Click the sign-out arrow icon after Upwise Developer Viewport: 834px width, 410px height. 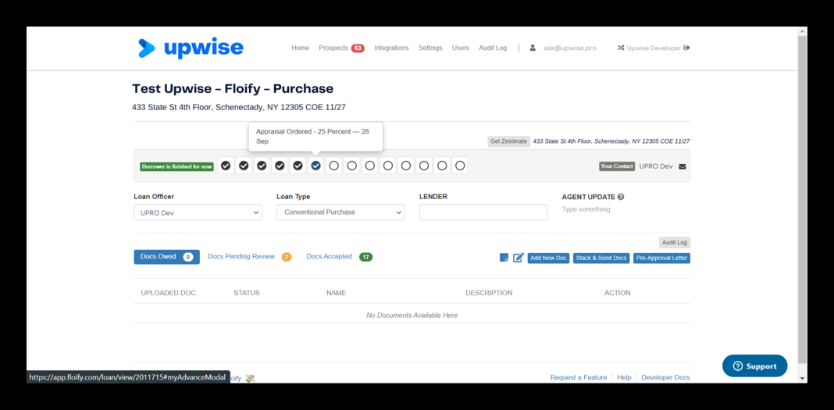pyautogui.click(x=686, y=48)
